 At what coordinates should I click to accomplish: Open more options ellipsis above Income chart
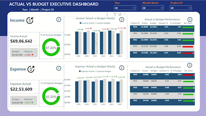pos(125,14)
